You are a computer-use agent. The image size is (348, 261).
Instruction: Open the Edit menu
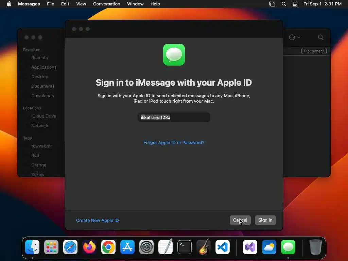click(65, 4)
